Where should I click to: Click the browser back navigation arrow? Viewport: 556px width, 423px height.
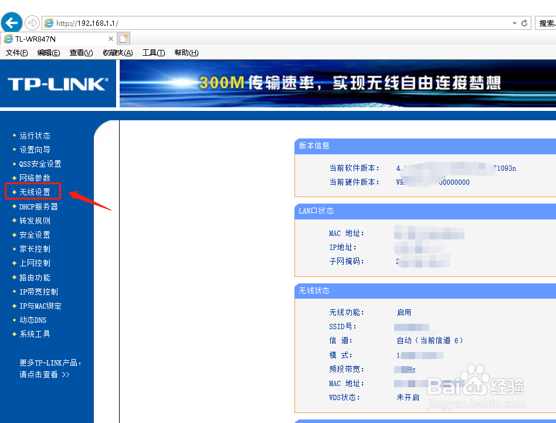click(12, 22)
